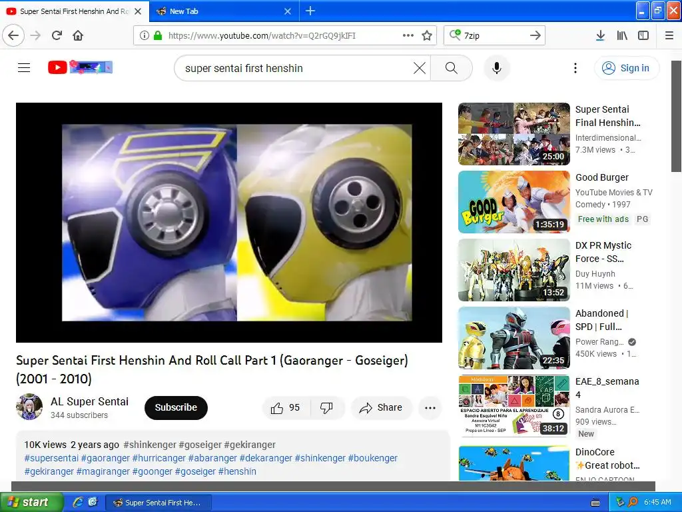Screen dimensions: 682x512
Task: Open DinoCore Great robot video thumbnail
Action: coord(513,463)
